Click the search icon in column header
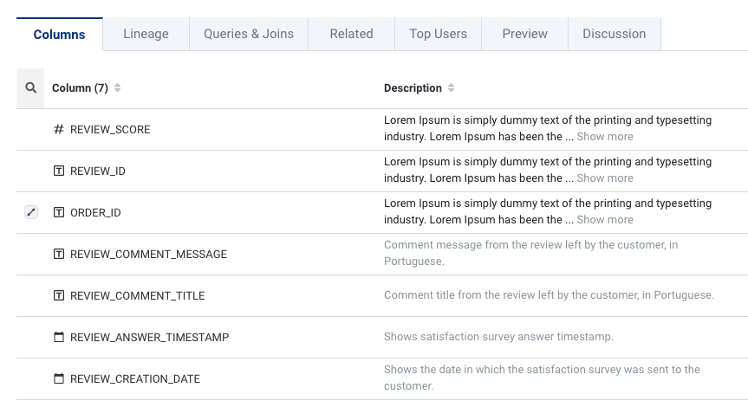Screen dimensions: 748x420 tap(30, 88)
